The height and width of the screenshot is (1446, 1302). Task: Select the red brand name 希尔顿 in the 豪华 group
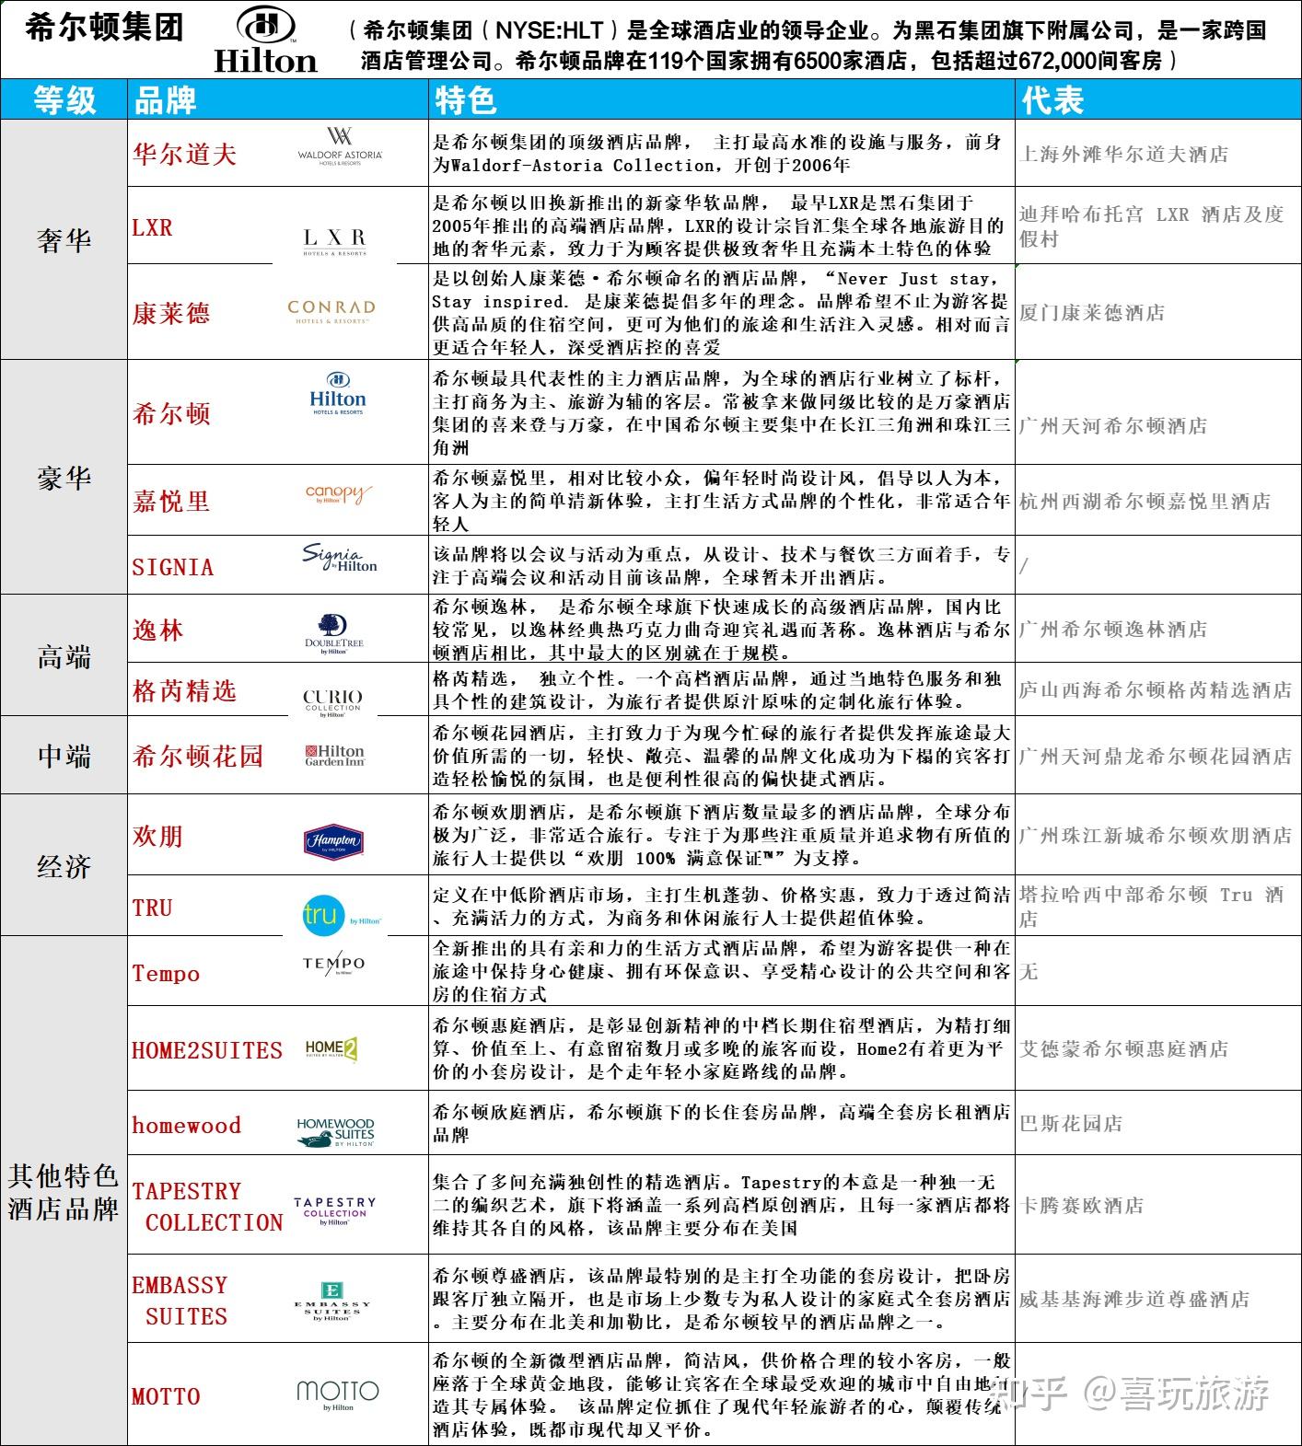(x=171, y=413)
